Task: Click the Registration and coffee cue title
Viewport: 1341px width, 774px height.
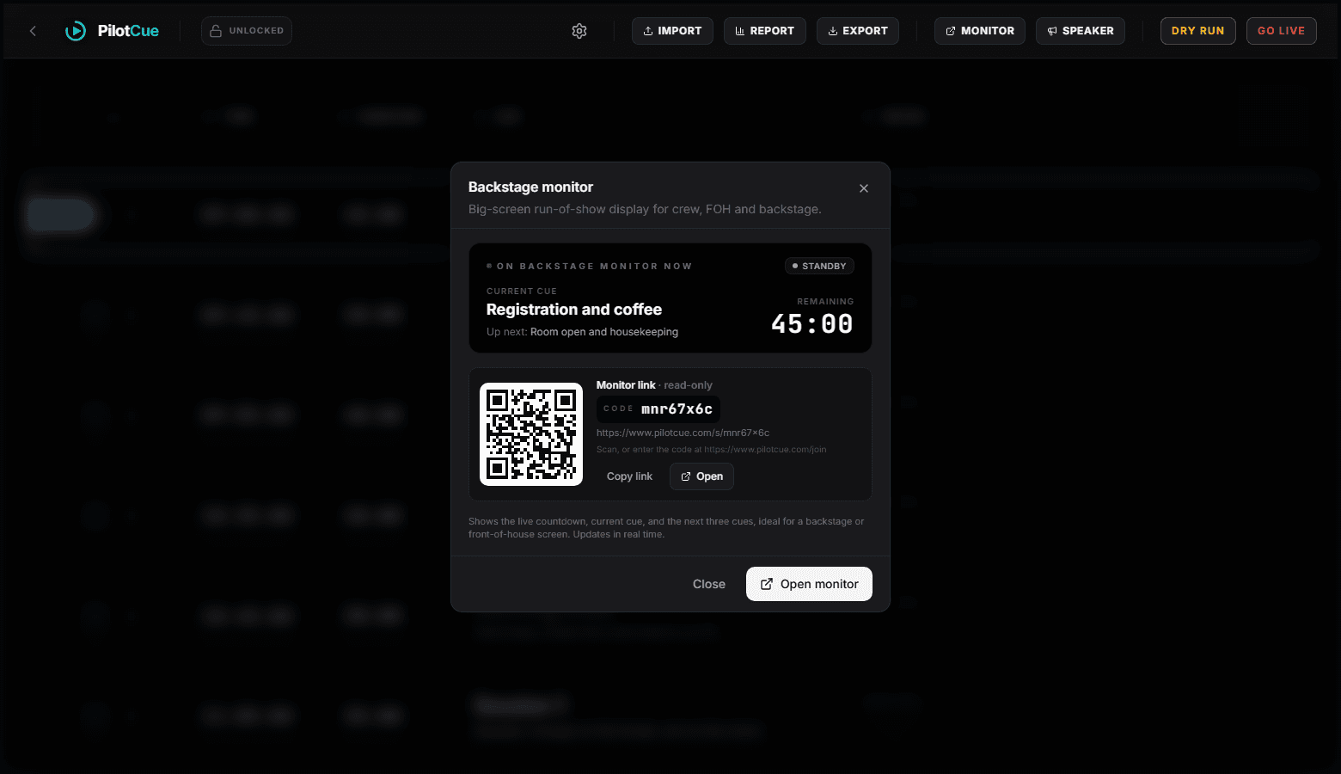Action: 574,310
